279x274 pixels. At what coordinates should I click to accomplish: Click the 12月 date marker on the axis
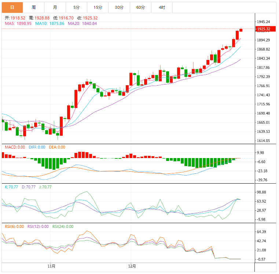pyautogui.click(x=132, y=266)
